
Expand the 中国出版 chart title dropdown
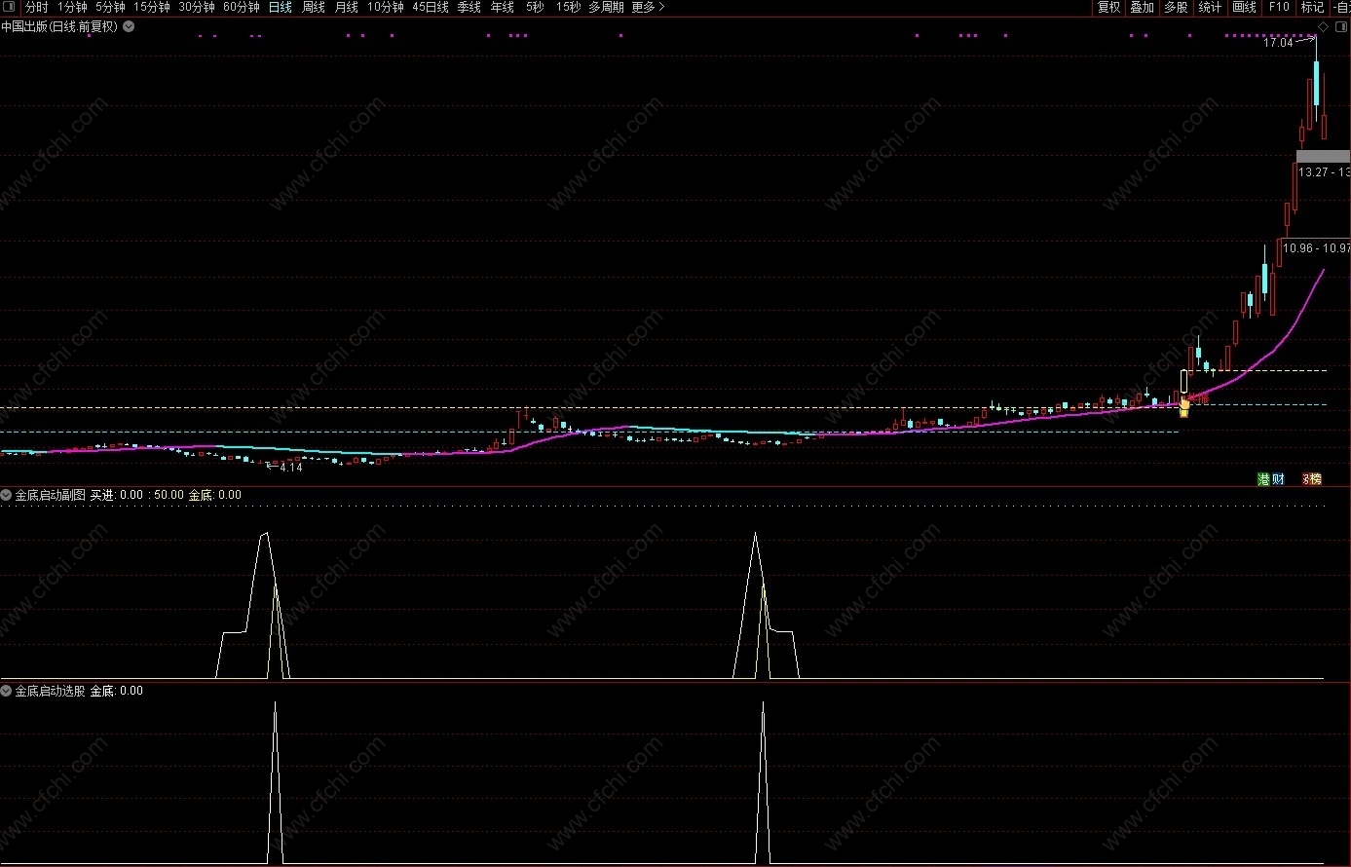coord(129,27)
